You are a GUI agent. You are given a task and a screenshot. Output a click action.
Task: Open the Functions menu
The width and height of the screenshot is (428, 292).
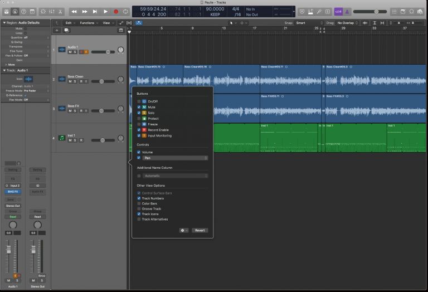point(89,23)
